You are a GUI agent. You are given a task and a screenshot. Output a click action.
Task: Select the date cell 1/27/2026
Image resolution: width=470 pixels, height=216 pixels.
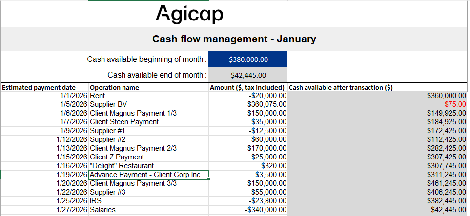45,210
